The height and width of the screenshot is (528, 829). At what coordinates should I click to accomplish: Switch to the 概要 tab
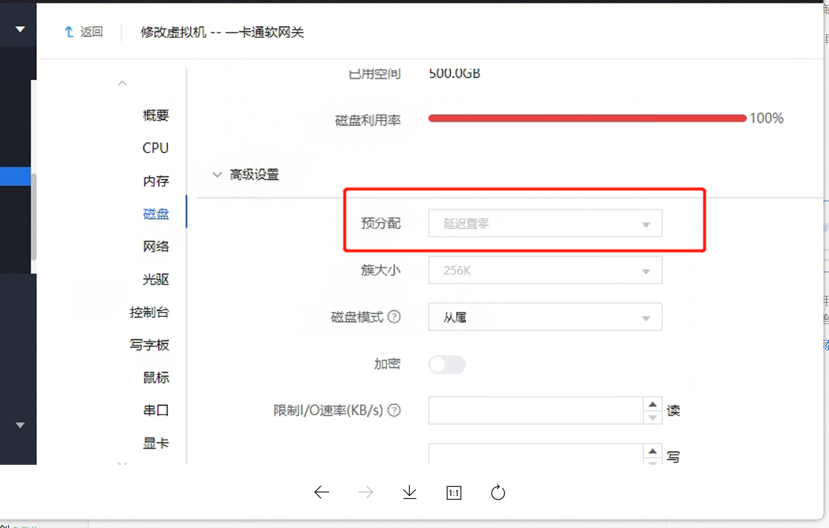156,116
